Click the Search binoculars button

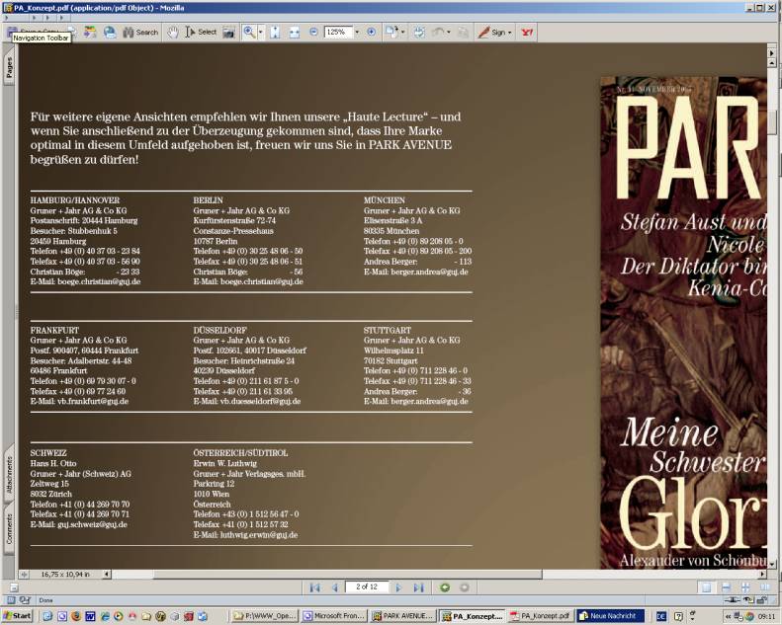click(x=140, y=33)
